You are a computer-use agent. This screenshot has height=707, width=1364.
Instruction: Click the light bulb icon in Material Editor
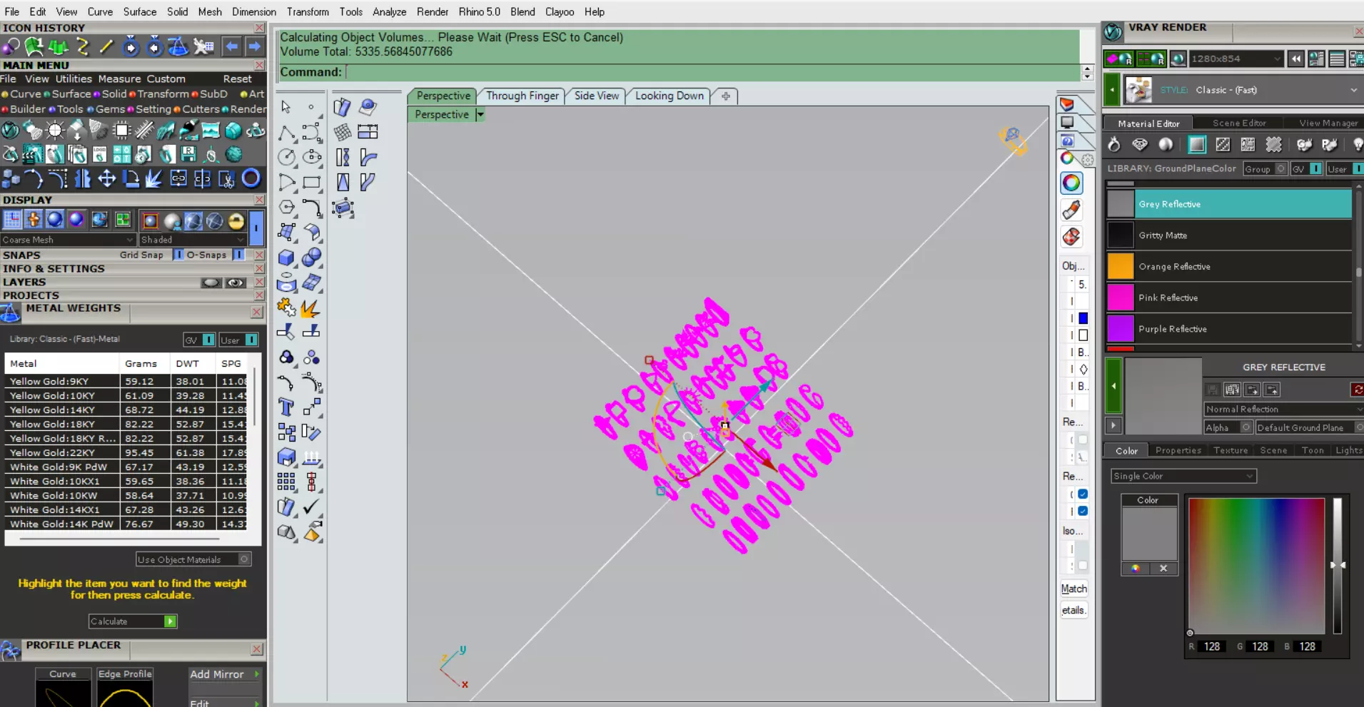tap(1357, 145)
